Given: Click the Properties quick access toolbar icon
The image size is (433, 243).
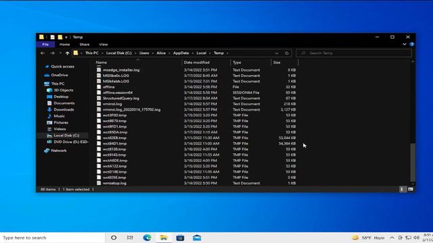Looking at the screenshot, I should coord(53,37).
